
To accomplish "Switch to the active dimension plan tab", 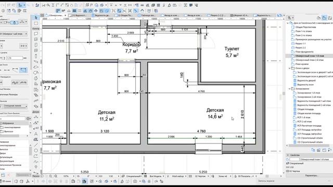I will click(x=56, y=15).
